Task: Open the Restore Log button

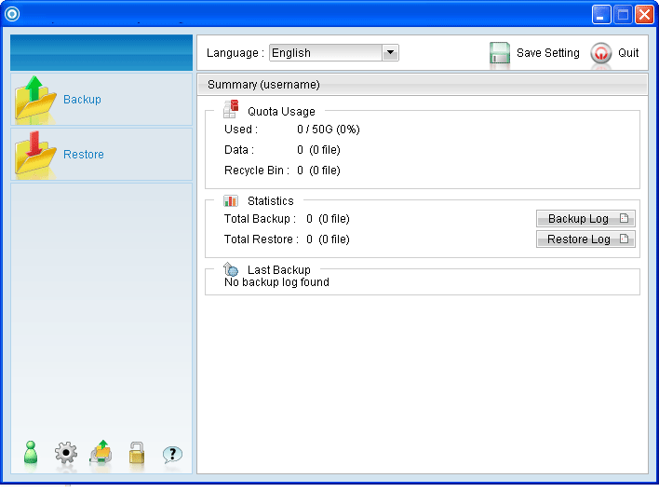Action: 585,239
